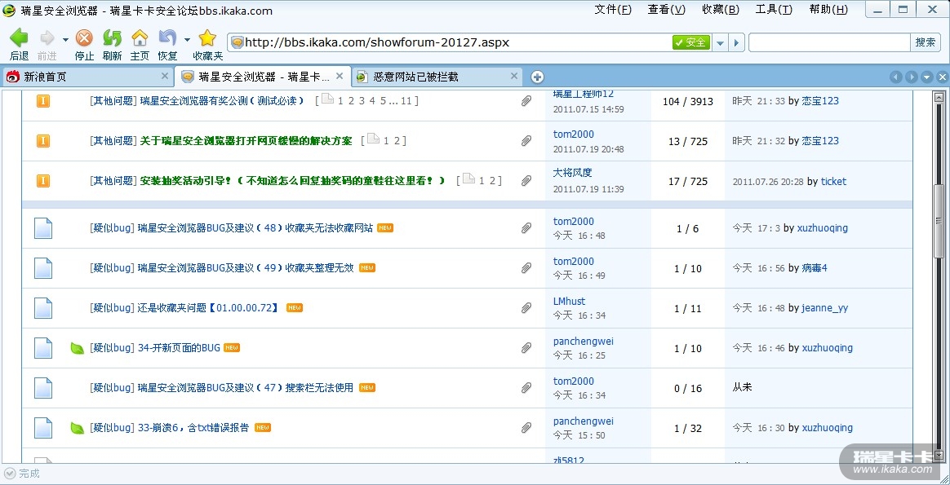The height and width of the screenshot is (485, 950).
Task: Go to the home page icon
Action: (140, 38)
